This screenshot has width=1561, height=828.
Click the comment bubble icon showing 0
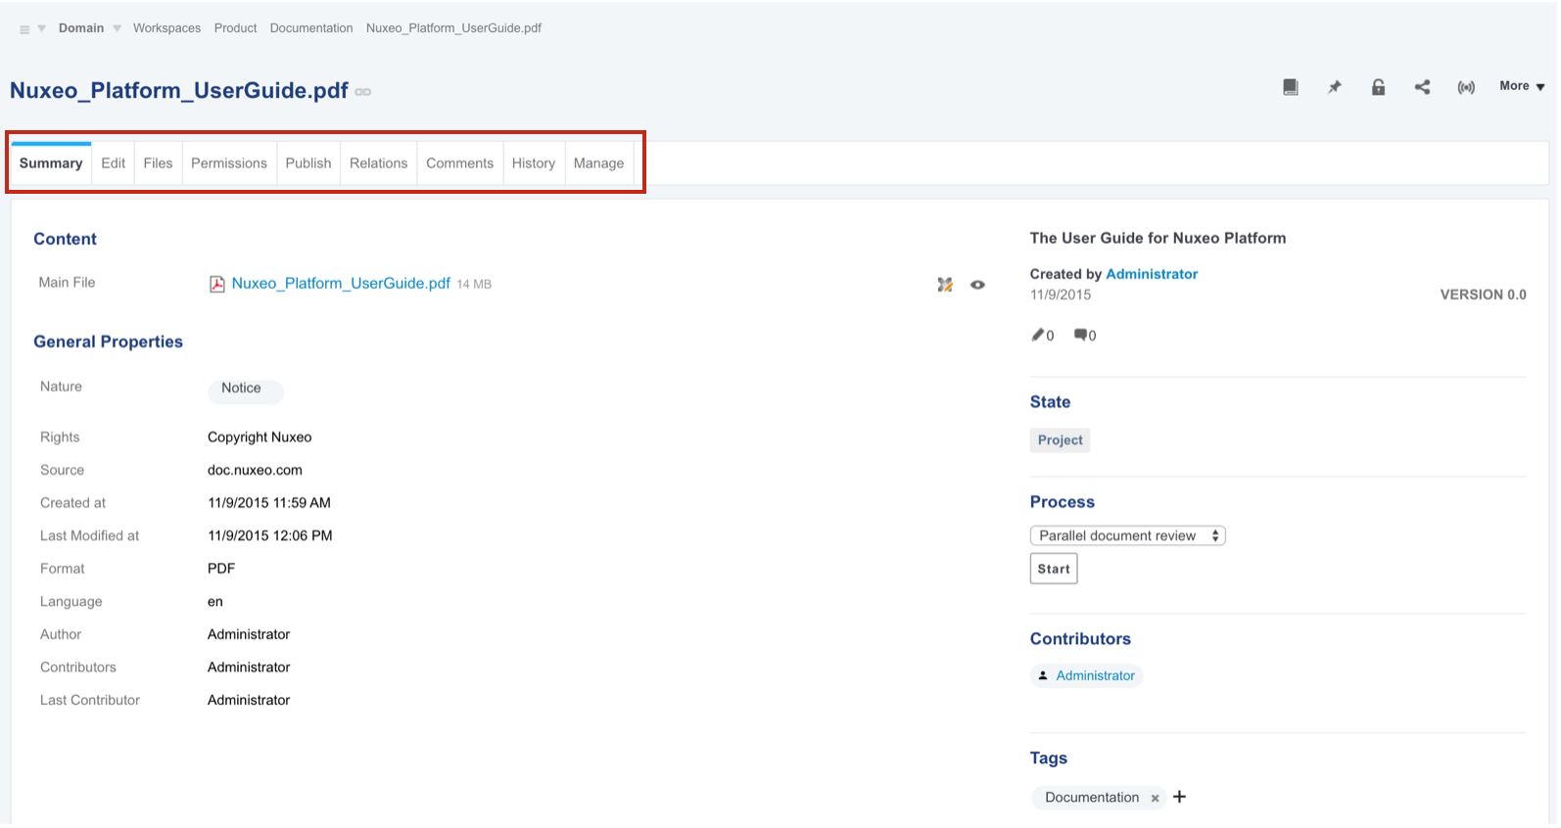point(1080,335)
